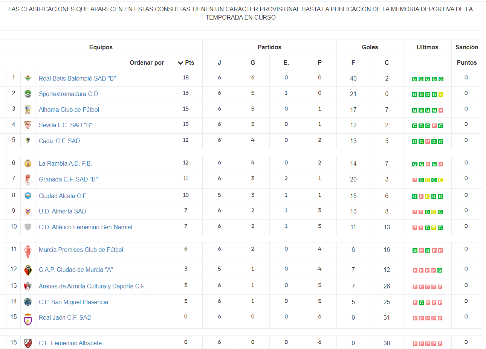Click the U.D. Almería SAD crest
The height and width of the screenshot is (349, 486).
pyautogui.click(x=28, y=211)
